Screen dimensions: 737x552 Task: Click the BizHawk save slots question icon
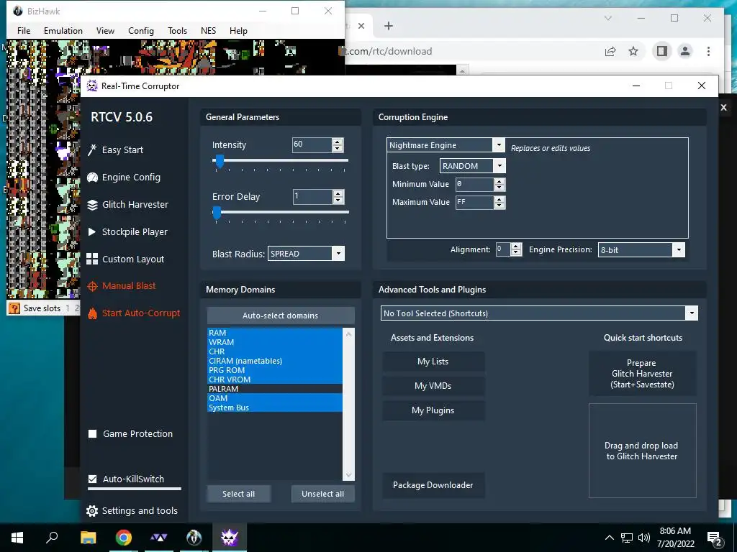pos(14,308)
